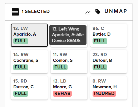Select the Moore, G player card
This screenshot has height=107, width=138.
[x=69, y=88]
